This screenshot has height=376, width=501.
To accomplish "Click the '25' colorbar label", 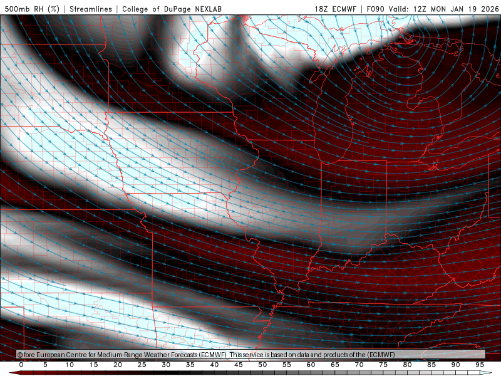I will [x=142, y=365].
